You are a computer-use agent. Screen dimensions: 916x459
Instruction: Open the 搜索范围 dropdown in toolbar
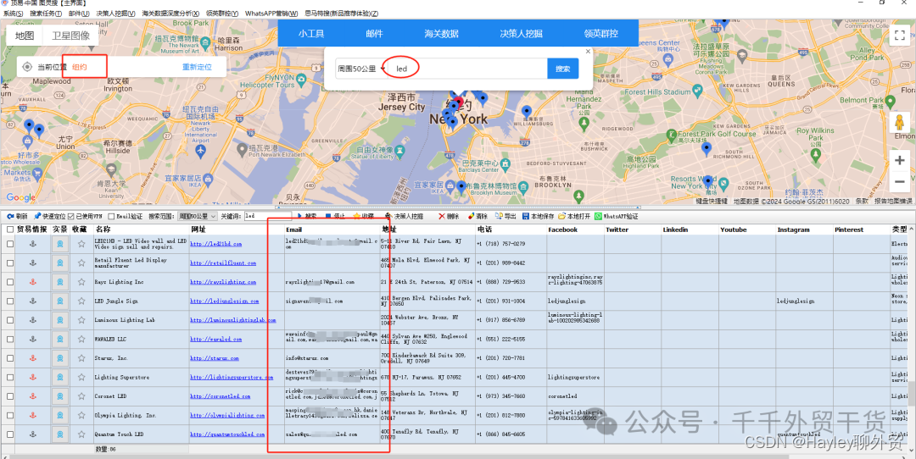(x=198, y=217)
